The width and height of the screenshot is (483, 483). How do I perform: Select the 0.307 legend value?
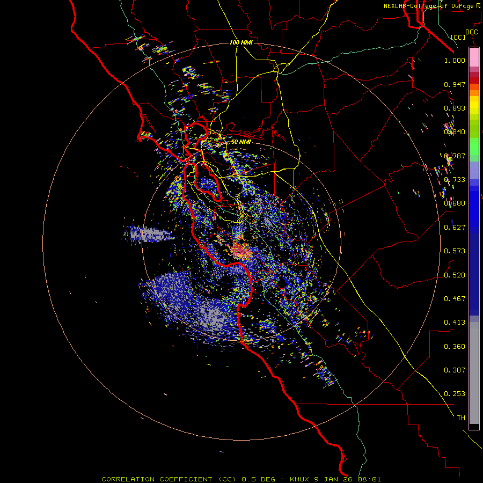(x=455, y=370)
